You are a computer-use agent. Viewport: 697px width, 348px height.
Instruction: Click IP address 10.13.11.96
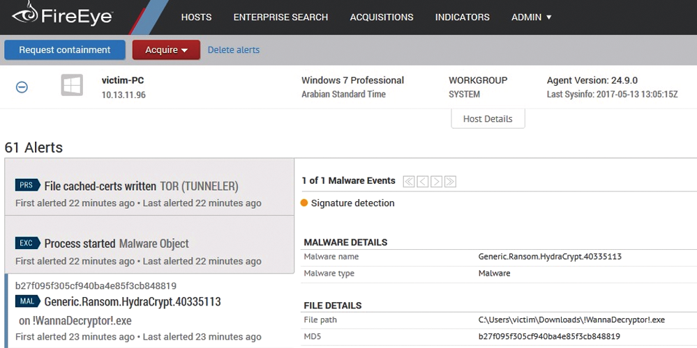point(123,95)
